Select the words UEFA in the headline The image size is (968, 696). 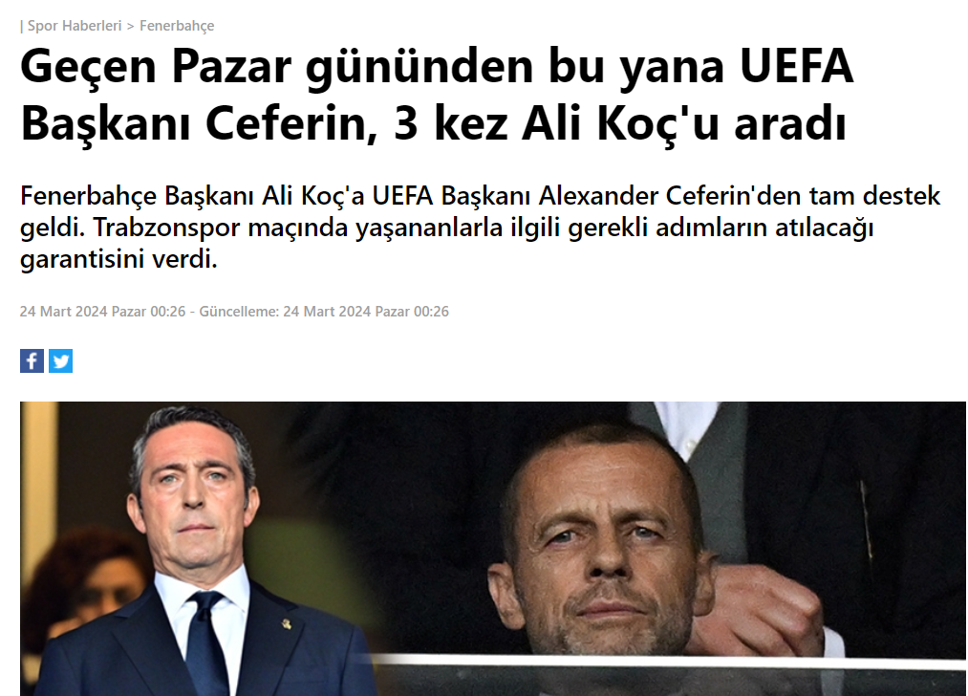coord(796,66)
